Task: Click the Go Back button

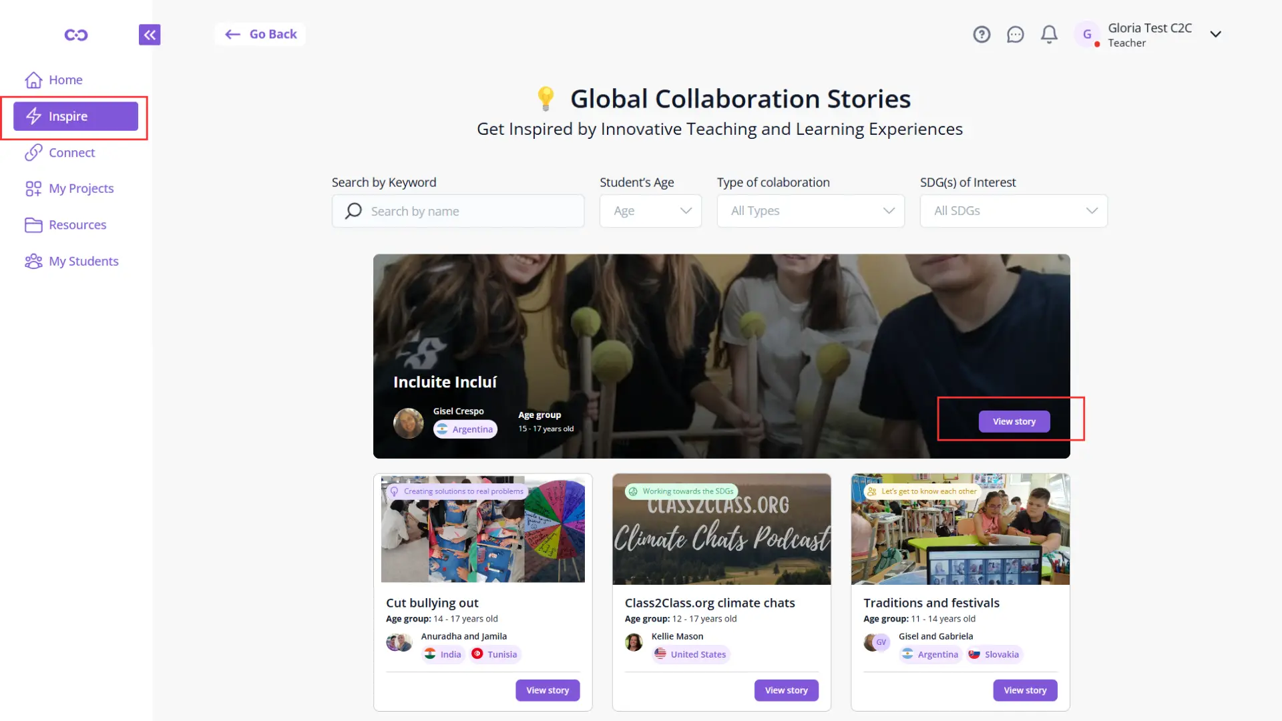Action: (260, 34)
